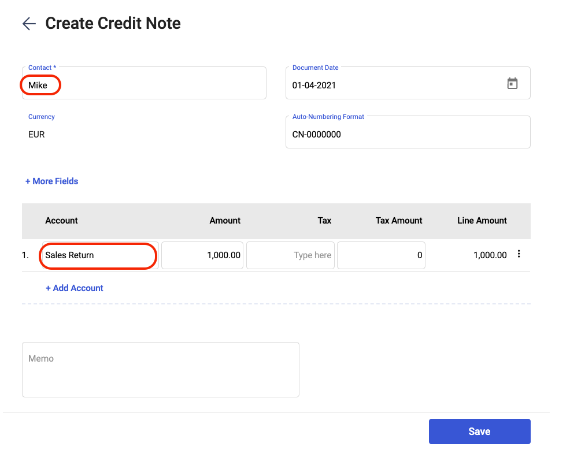The width and height of the screenshot is (570, 465).
Task: Select the Sales Return account field
Action: tap(101, 255)
